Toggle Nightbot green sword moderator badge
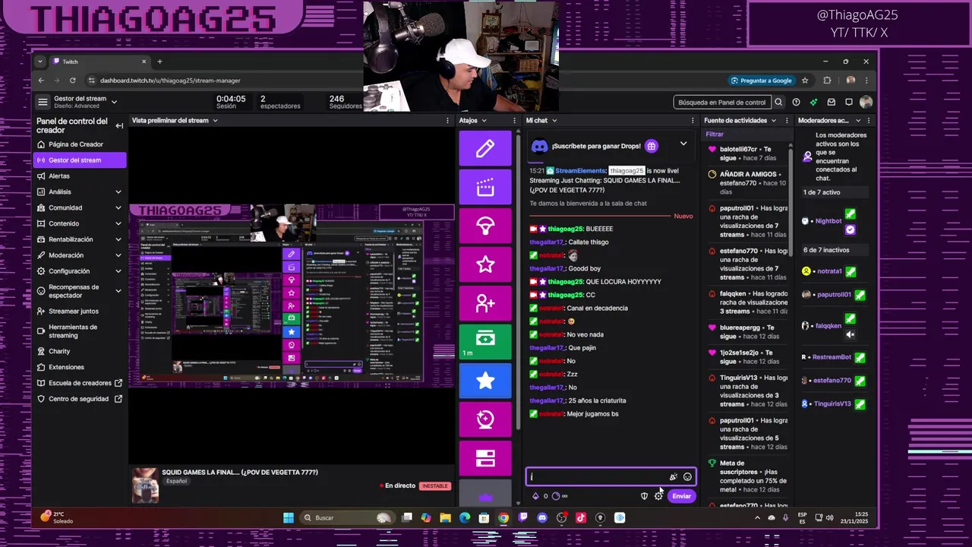This screenshot has width=972, height=547. click(x=850, y=215)
